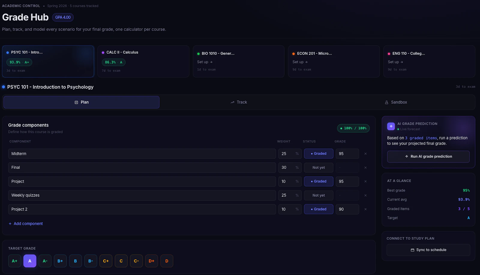
Task: Click Set up link under ECON 201
Action: [300, 62]
